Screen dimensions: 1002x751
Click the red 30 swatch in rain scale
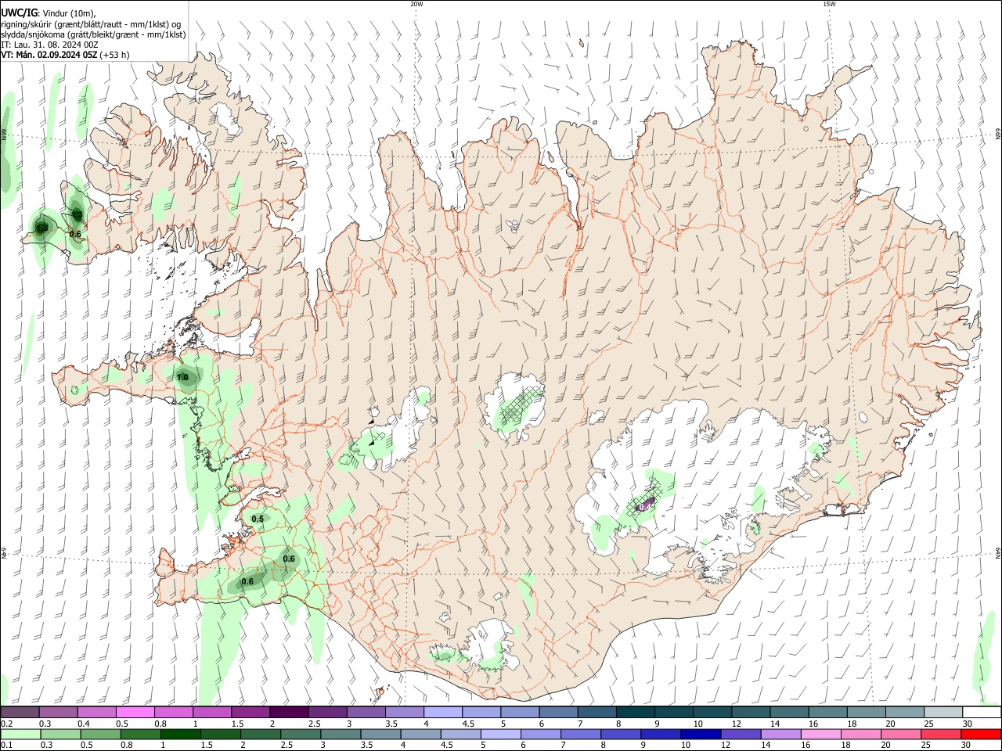(982, 734)
